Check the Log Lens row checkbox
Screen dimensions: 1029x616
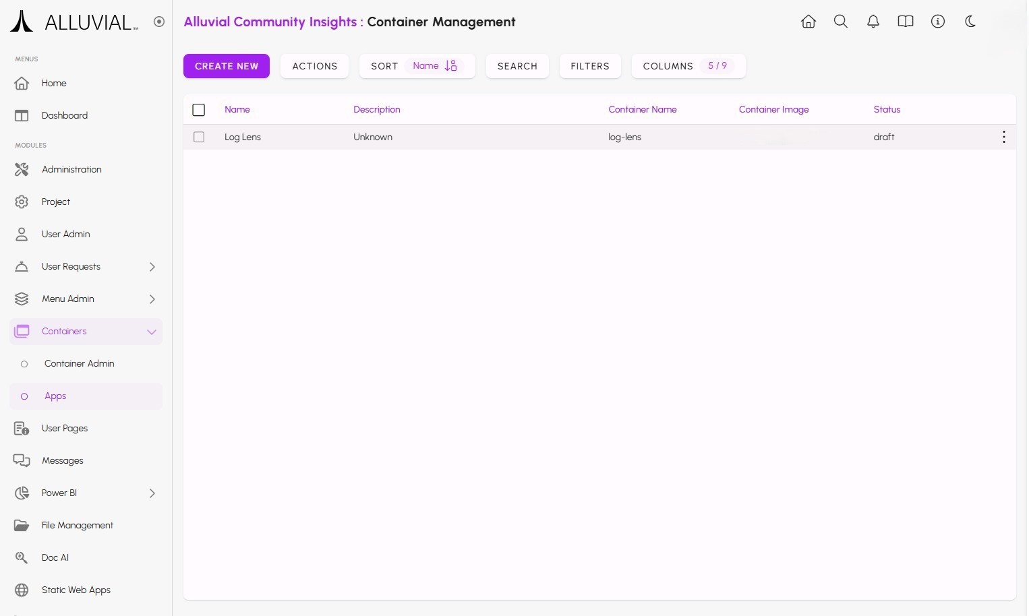[199, 137]
